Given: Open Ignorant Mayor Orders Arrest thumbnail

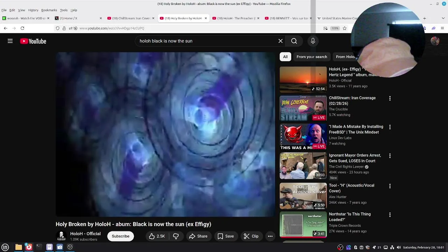Looking at the screenshot, I should point(303,166).
